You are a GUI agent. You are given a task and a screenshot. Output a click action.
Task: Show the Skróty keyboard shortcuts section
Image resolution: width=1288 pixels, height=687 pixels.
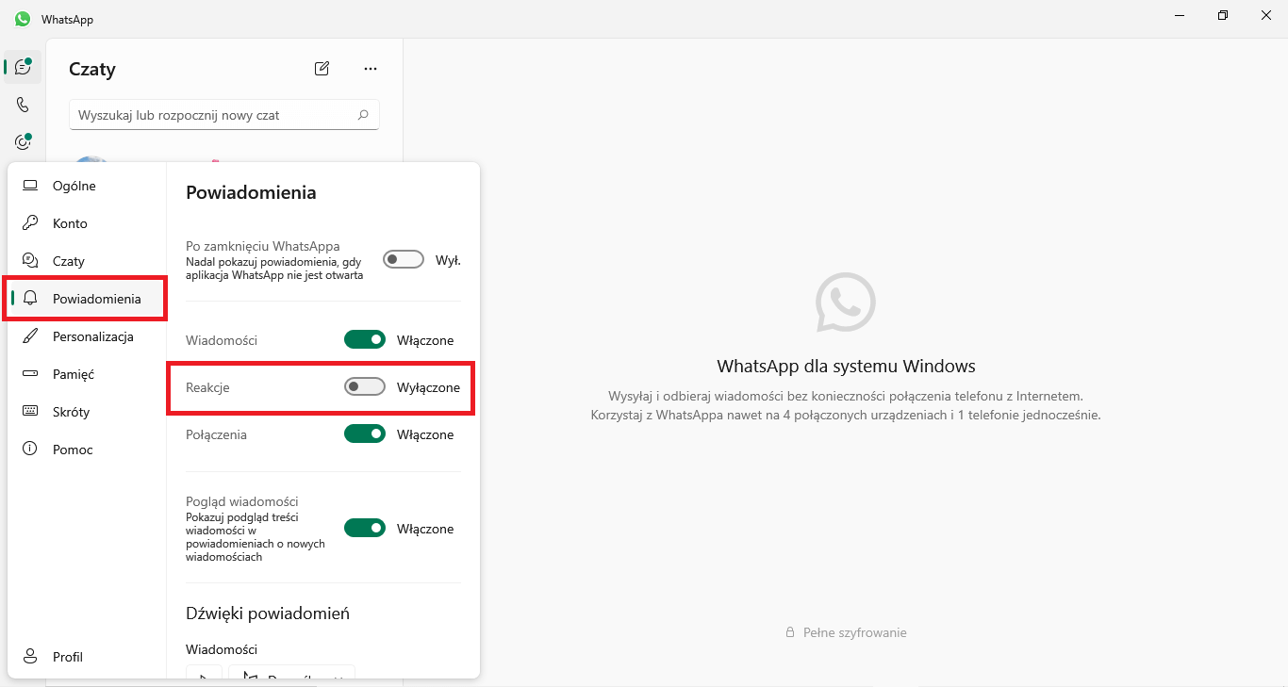[x=87, y=412]
